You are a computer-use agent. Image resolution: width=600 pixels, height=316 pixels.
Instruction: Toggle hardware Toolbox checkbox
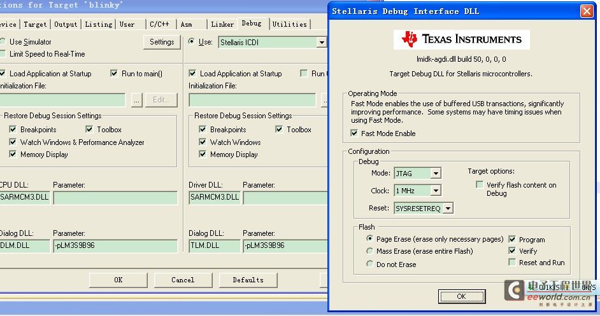point(279,129)
